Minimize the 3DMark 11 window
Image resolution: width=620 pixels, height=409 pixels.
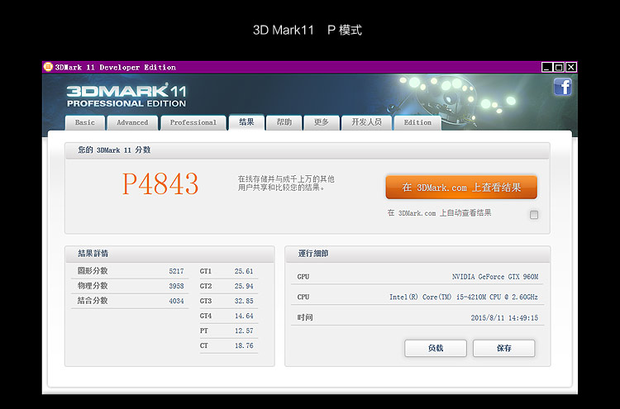point(547,67)
